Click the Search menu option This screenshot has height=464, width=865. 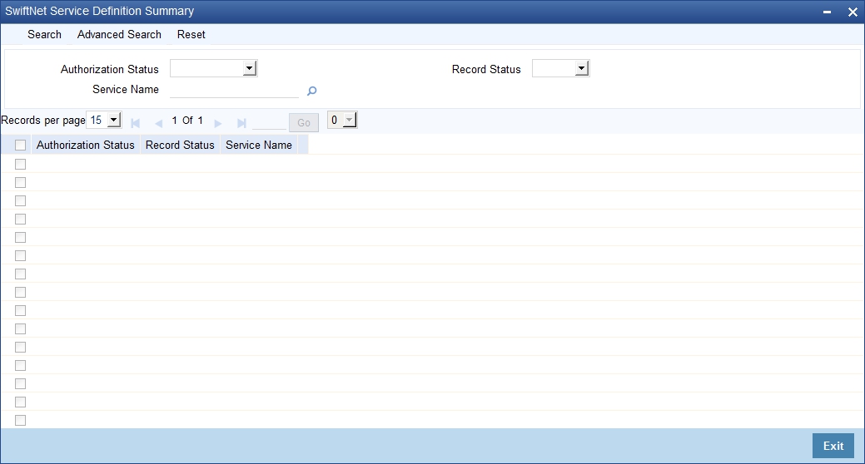[x=45, y=34]
